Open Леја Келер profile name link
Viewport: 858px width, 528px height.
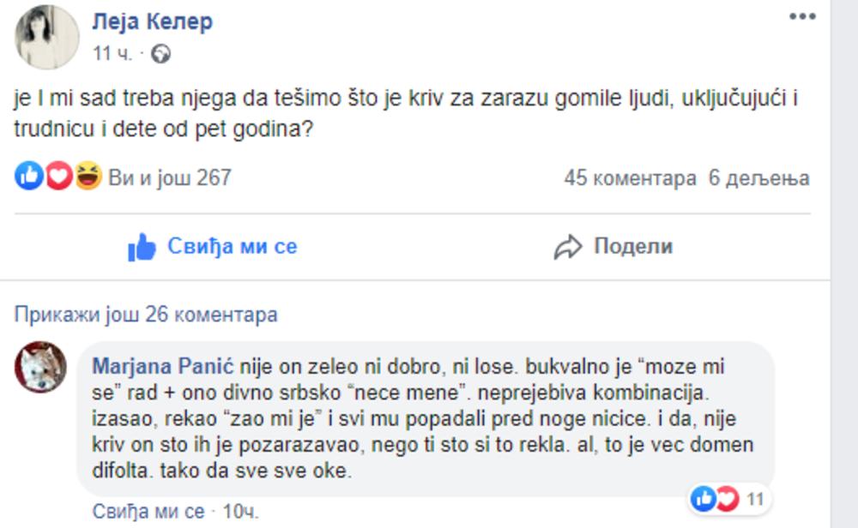point(152,21)
